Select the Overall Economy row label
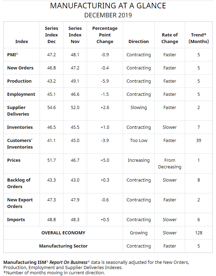This screenshot has height=276, width=216. click(63, 233)
